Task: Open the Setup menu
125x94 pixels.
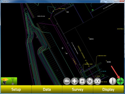Action: 16,89
